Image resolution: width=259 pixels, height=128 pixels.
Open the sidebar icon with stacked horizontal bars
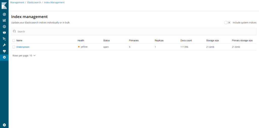click(x=5, y=39)
